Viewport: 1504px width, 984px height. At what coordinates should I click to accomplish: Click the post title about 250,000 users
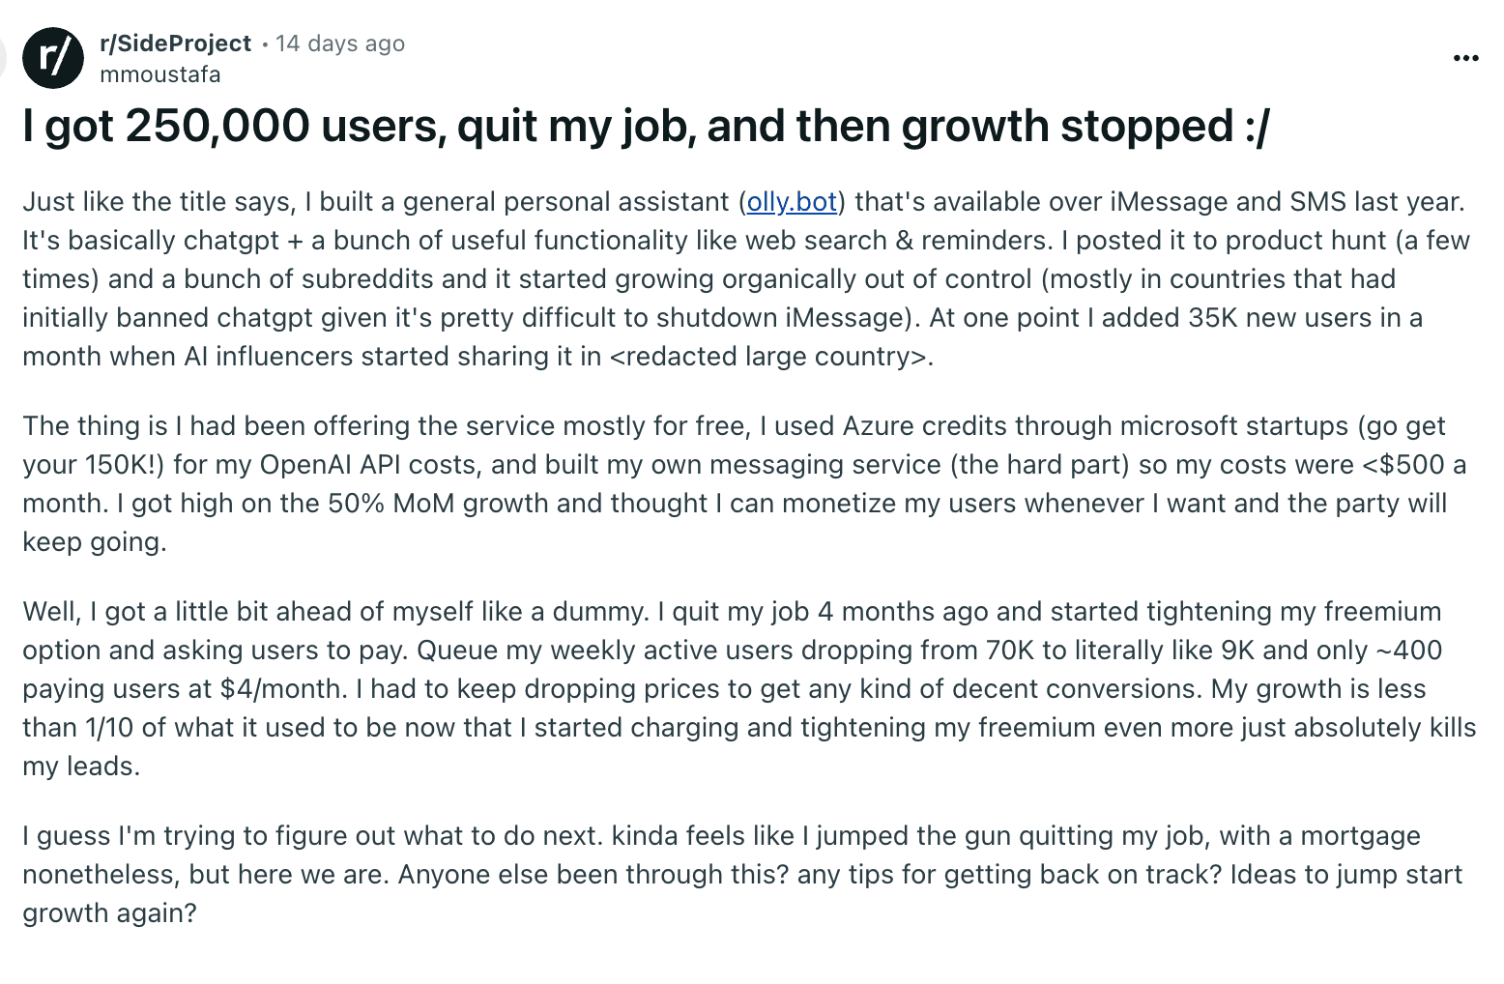coord(646,127)
